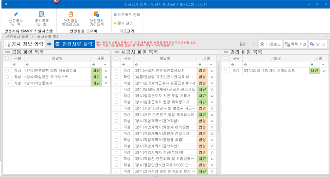330x177 pixels.
Task: Select (양식)작업계획서(차량계 하역운반… row text
Action: [x=164, y=127]
